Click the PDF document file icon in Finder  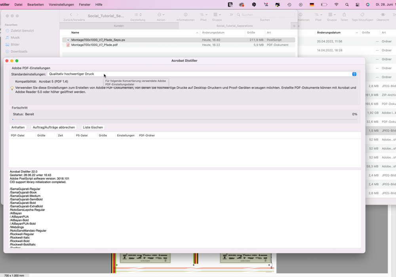[68, 45]
